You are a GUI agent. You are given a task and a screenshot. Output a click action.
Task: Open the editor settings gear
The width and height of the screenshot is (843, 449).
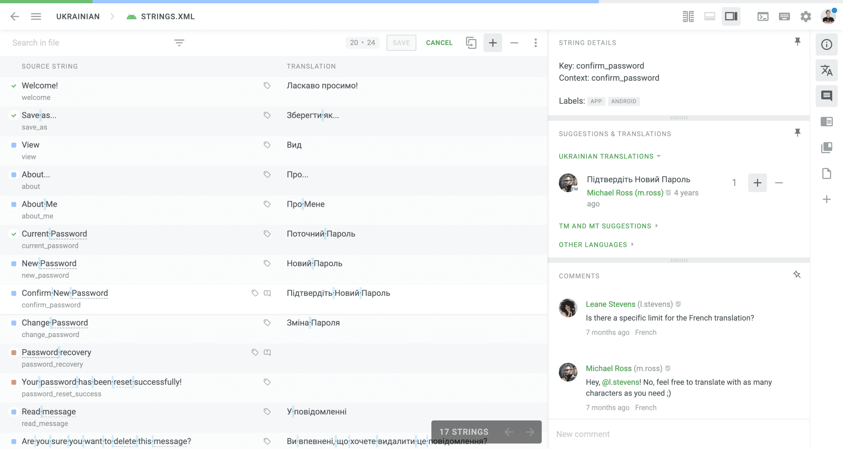805,16
